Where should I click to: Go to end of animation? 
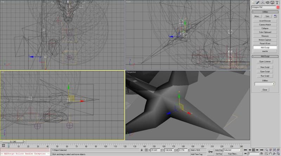pyautogui.click(x=262, y=150)
